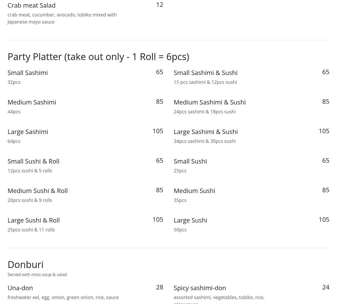
Task: Click the Small Sushi & Roll title
Action: tap(33, 161)
